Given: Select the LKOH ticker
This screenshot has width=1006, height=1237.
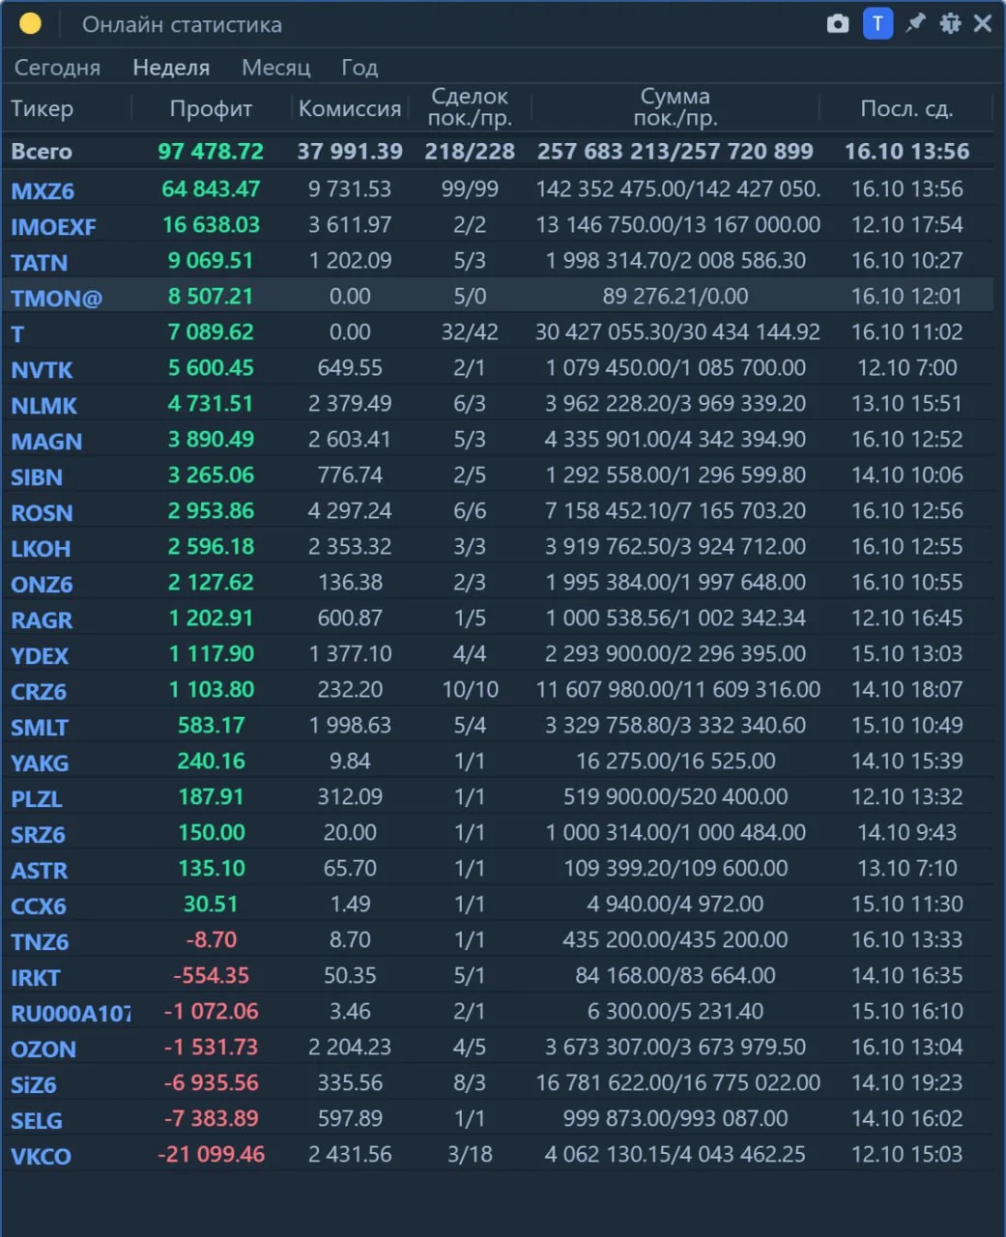Looking at the screenshot, I should point(41,548).
